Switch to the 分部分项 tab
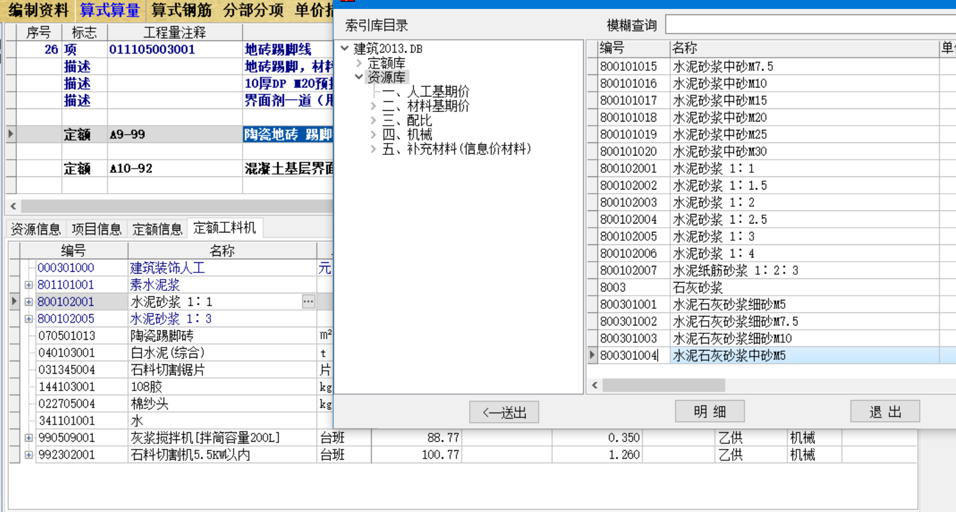Viewport: 956px width, 512px height. click(x=253, y=10)
